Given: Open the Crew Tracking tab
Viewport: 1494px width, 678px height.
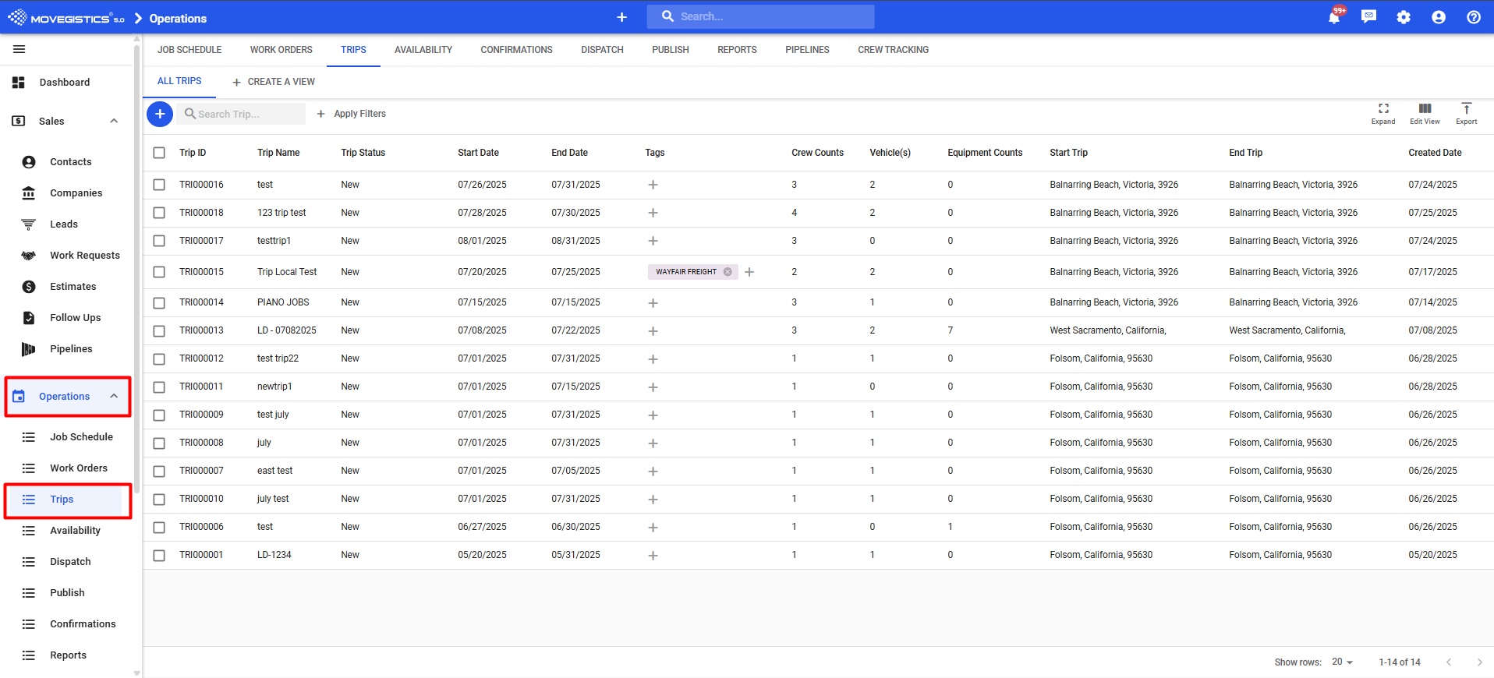Looking at the screenshot, I should coord(893,50).
